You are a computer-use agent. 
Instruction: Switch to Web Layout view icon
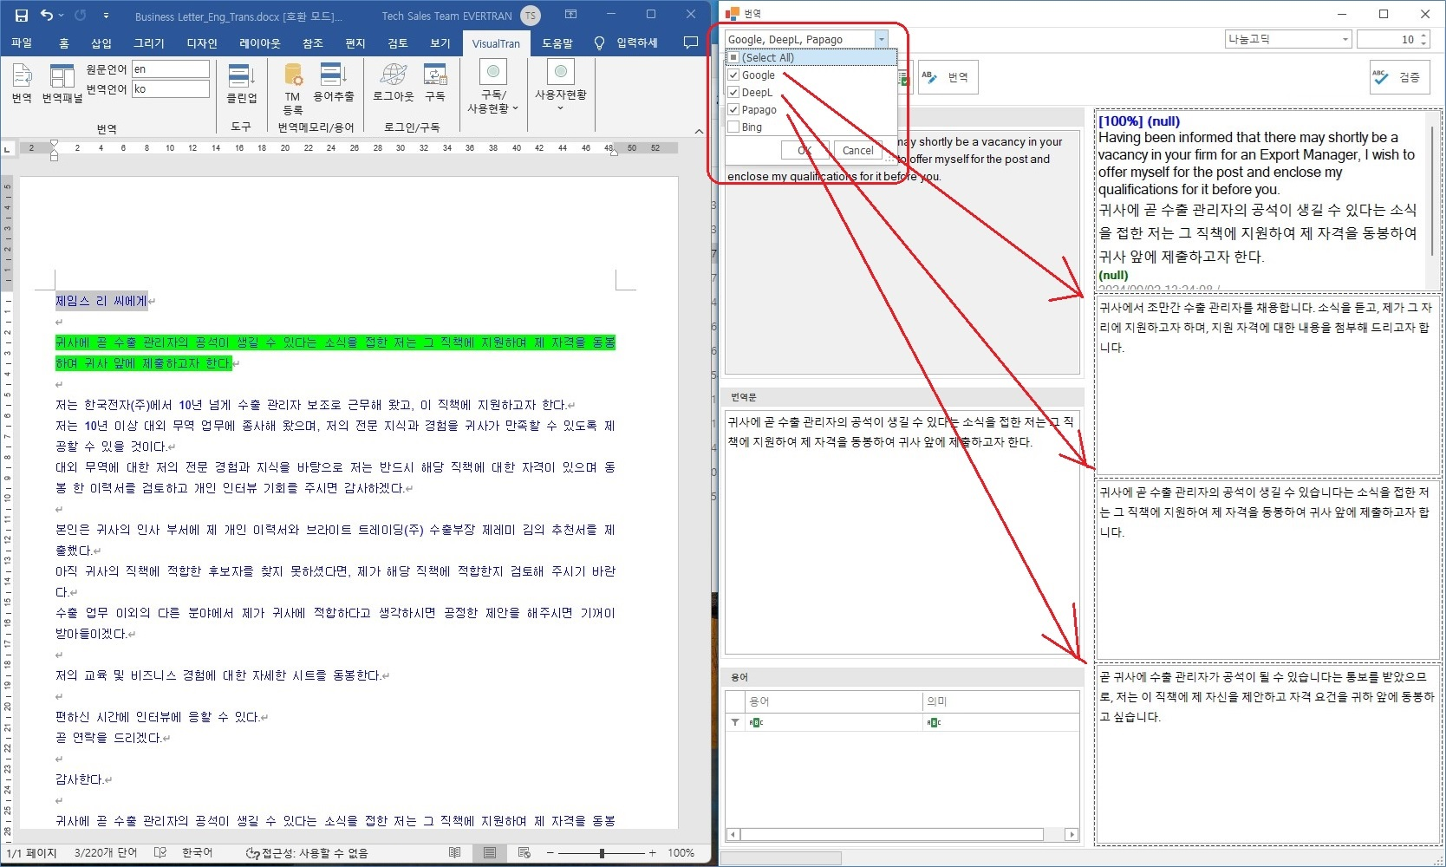coord(524,853)
